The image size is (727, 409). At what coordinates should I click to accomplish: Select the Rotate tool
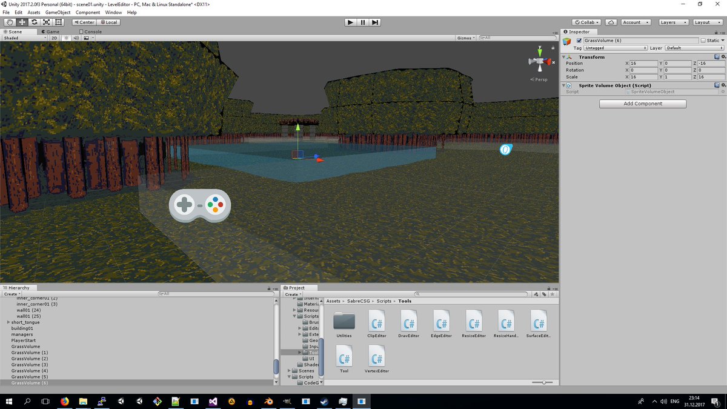coord(34,22)
